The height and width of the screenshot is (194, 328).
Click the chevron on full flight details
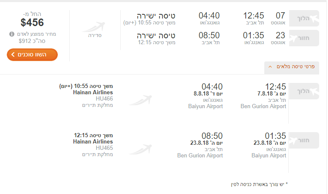tap(270, 67)
